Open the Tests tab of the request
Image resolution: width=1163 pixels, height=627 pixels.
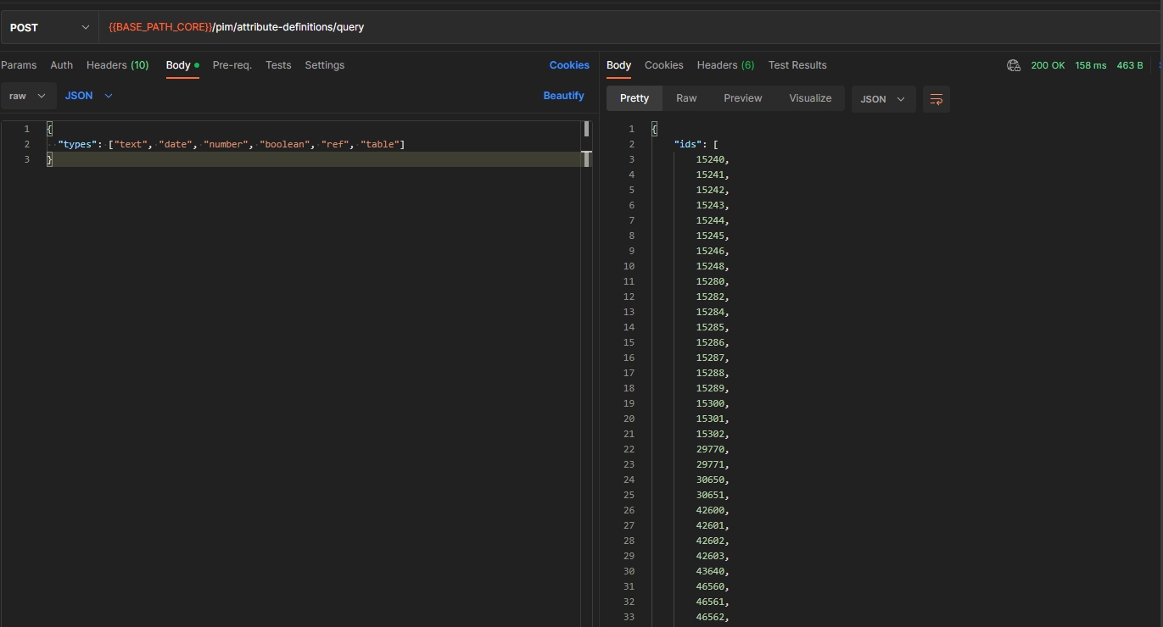(278, 65)
